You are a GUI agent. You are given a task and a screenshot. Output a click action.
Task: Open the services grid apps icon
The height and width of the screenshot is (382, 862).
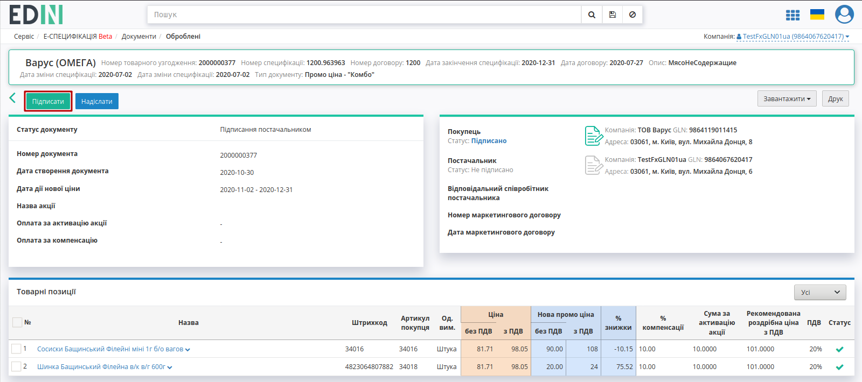[x=793, y=15]
